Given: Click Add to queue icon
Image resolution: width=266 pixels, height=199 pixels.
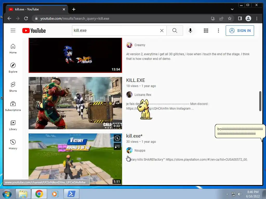Looking at the screenshot, I should (117, 147).
